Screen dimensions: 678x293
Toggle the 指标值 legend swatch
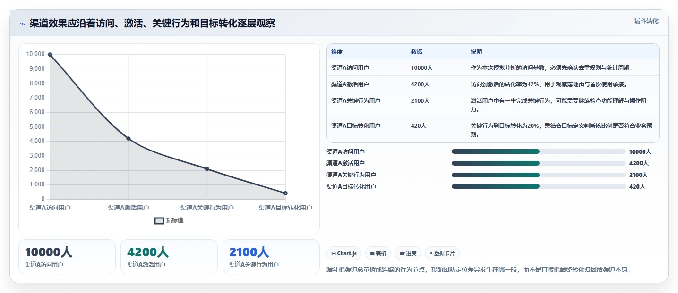pyautogui.click(x=159, y=220)
